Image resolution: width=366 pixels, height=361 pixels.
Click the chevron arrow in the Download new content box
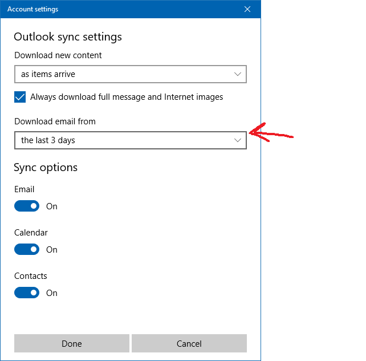click(x=238, y=74)
